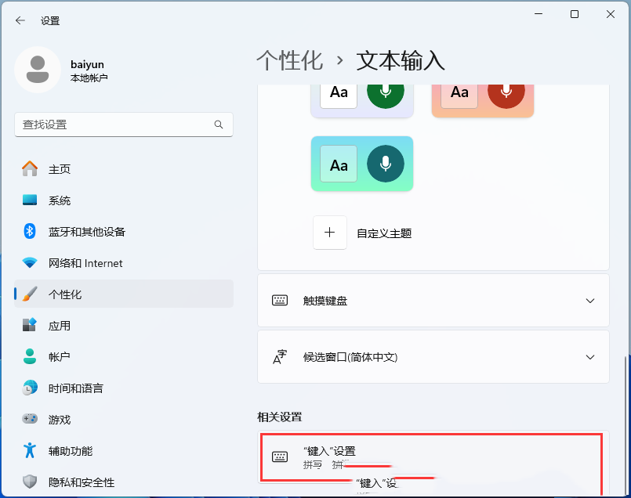Select the red highlighted theme thumbnail

482,92
